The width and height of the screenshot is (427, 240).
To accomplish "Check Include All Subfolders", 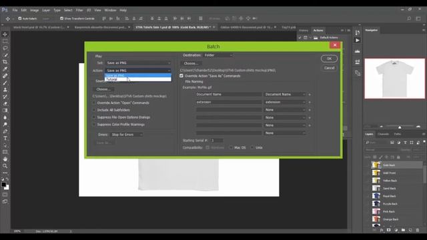I will [94, 110].
